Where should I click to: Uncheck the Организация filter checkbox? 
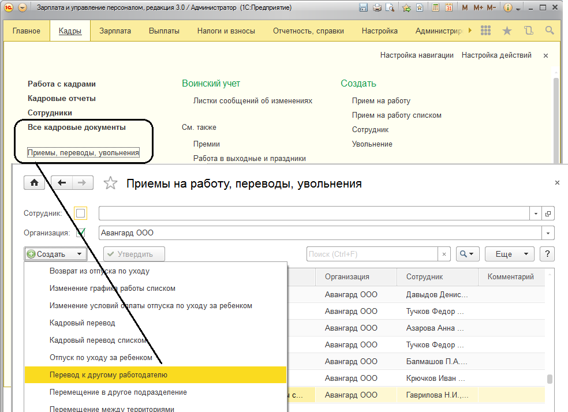point(81,233)
